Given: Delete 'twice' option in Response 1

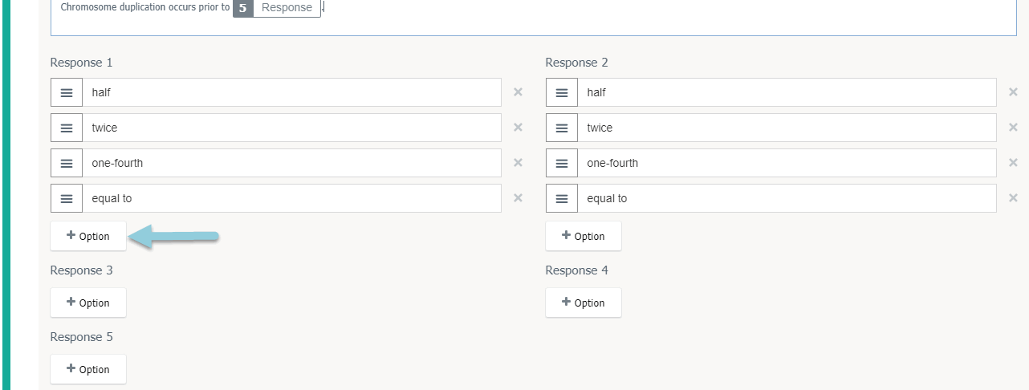Looking at the screenshot, I should pyautogui.click(x=518, y=128).
